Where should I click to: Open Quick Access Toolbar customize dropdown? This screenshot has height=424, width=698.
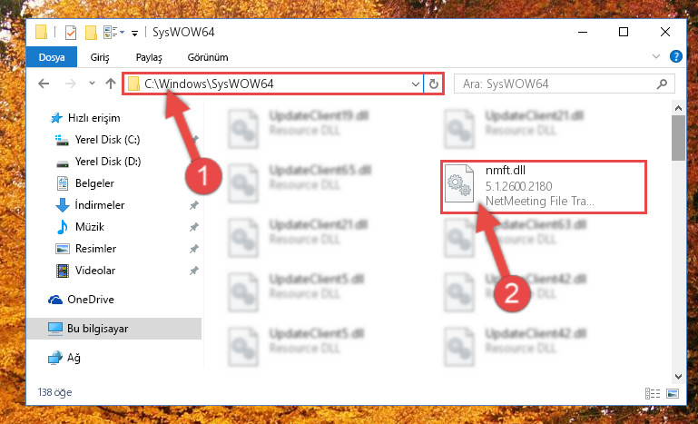[x=134, y=33]
